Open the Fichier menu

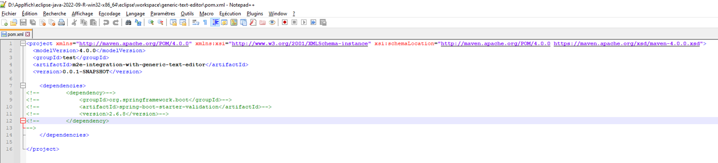click(9, 14)
